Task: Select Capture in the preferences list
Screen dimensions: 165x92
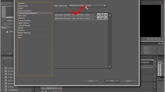Action: click(21, 18)
